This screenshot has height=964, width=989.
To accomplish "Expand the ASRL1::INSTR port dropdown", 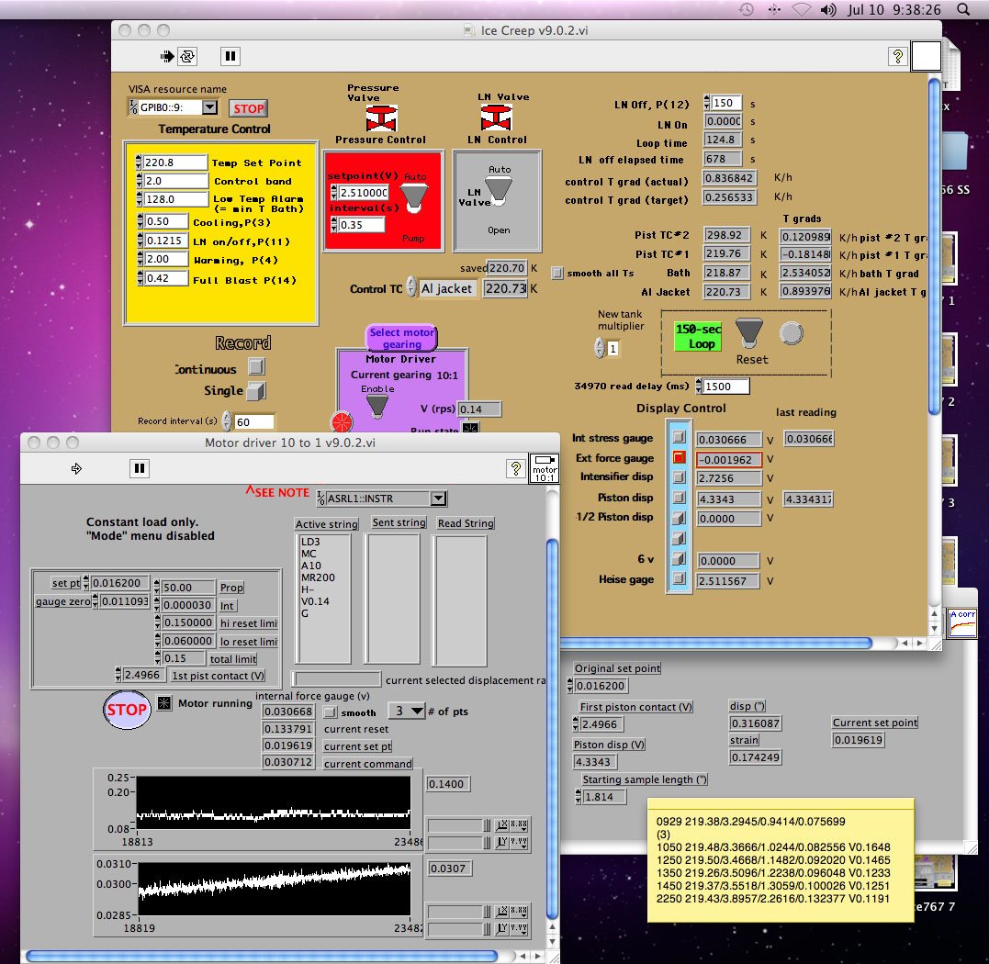I will point(438,499).
